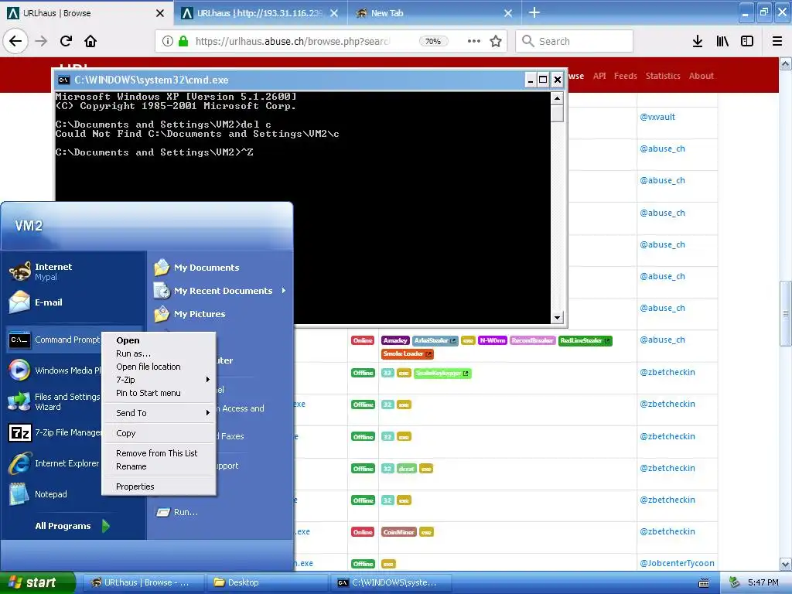The image size is (792, 594).
Task: Select Rename in context menu
Action: 159,466
